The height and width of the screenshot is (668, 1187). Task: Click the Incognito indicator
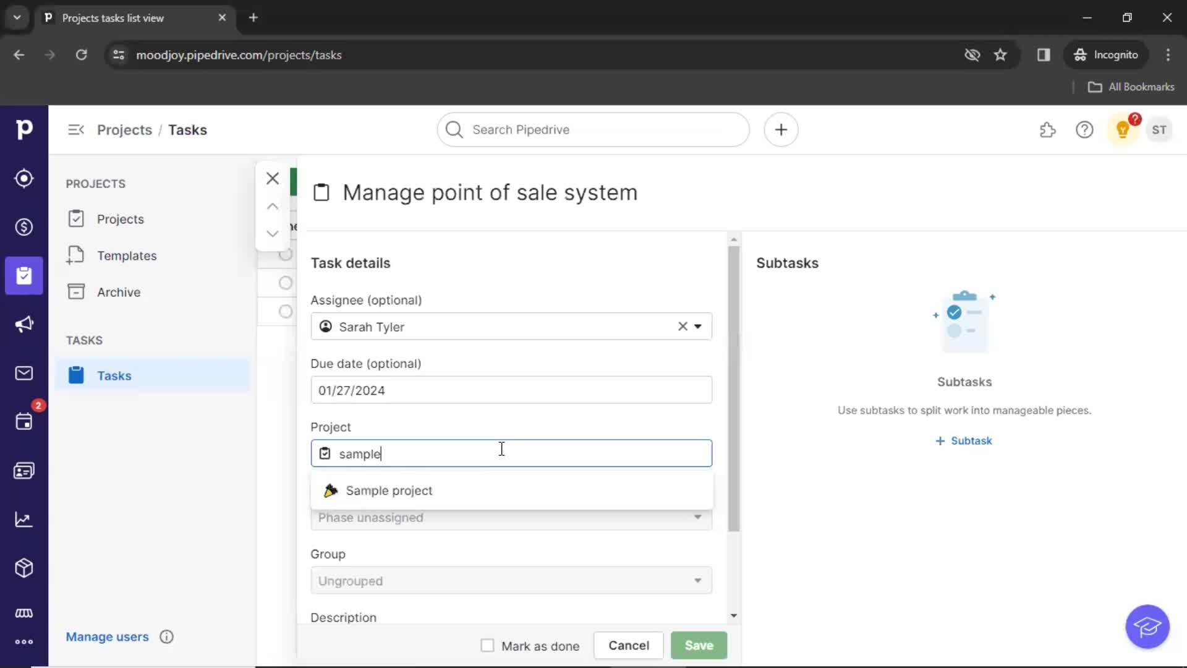tap(1106, 55)
